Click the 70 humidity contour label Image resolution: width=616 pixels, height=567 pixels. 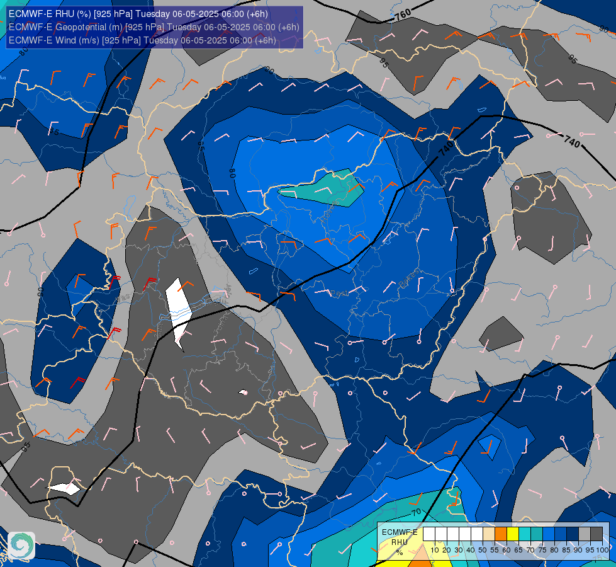click(417, 512)
